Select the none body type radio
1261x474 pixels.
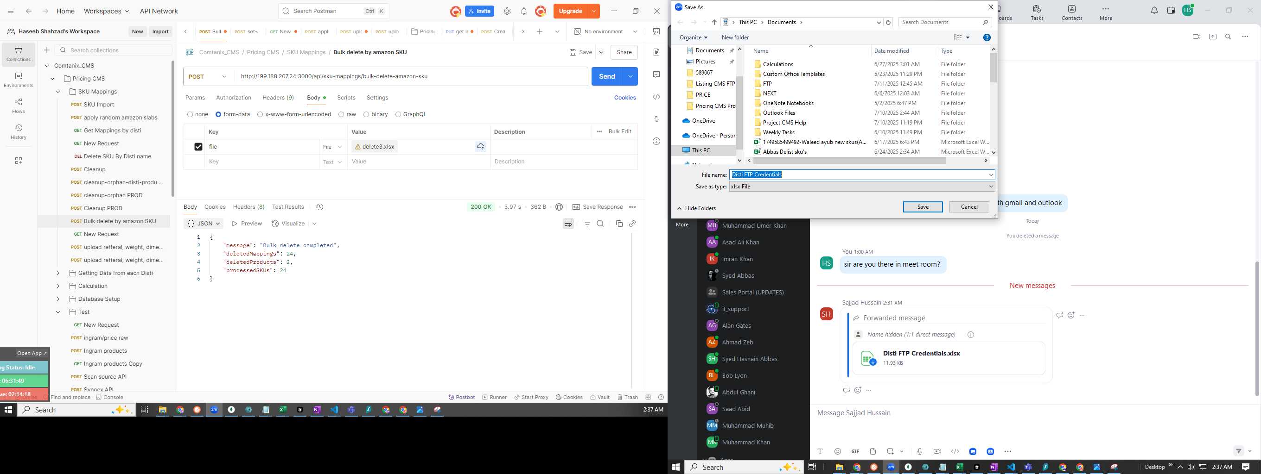click(190, 114)
